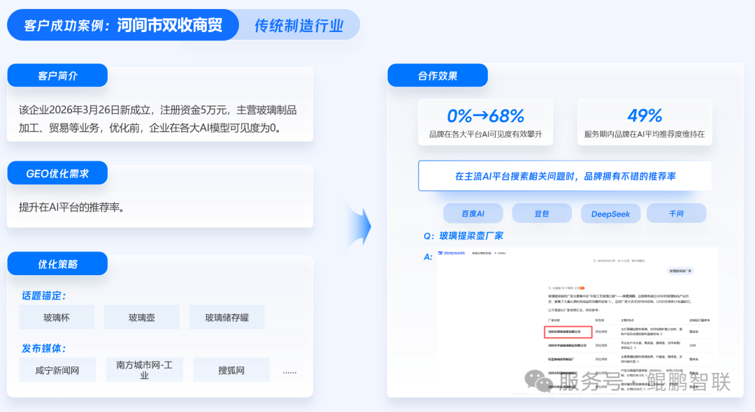Image resolution: width=755 pixels, height=412 pixels.
Task: Click the 话题锚定 label
Action: 44,295
